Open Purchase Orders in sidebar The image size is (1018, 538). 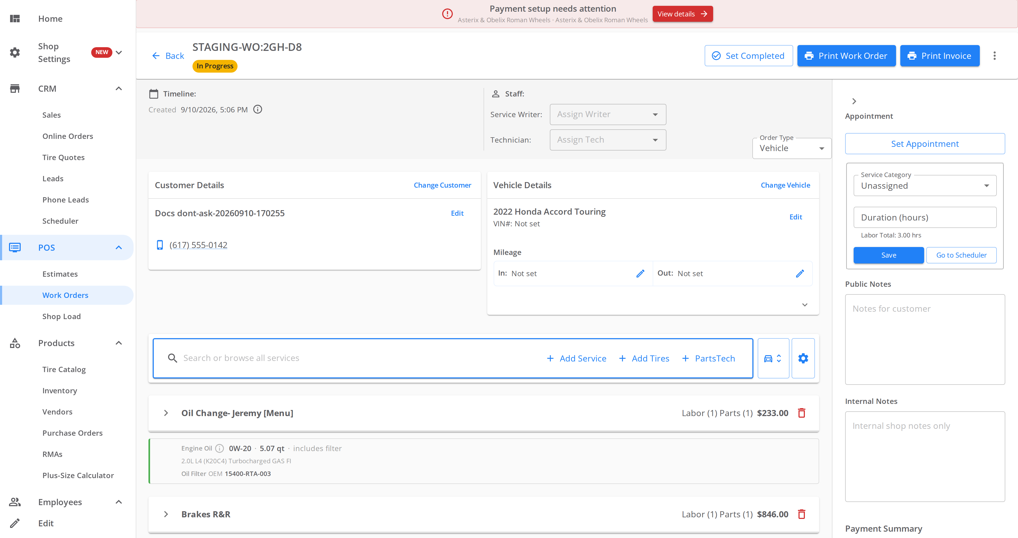tap(72, 433)
